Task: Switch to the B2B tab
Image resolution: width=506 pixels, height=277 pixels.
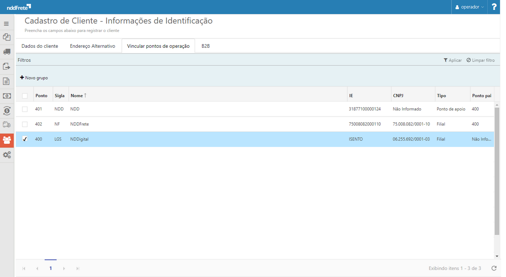Action: click(x=206, y=46)
